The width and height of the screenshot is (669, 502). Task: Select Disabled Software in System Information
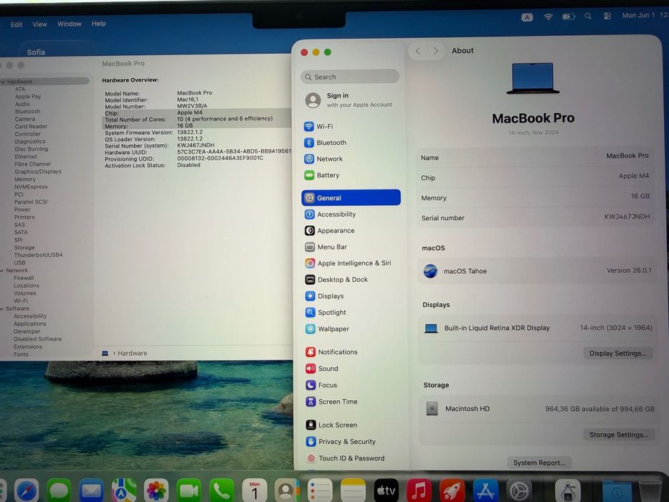tap(37, 339)
